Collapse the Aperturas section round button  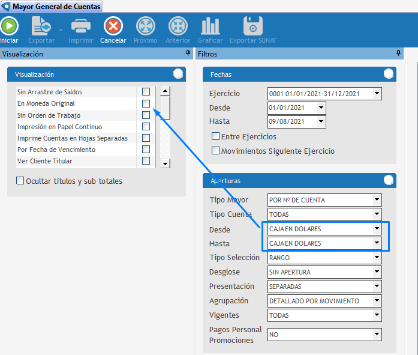(x=389, y=180)
